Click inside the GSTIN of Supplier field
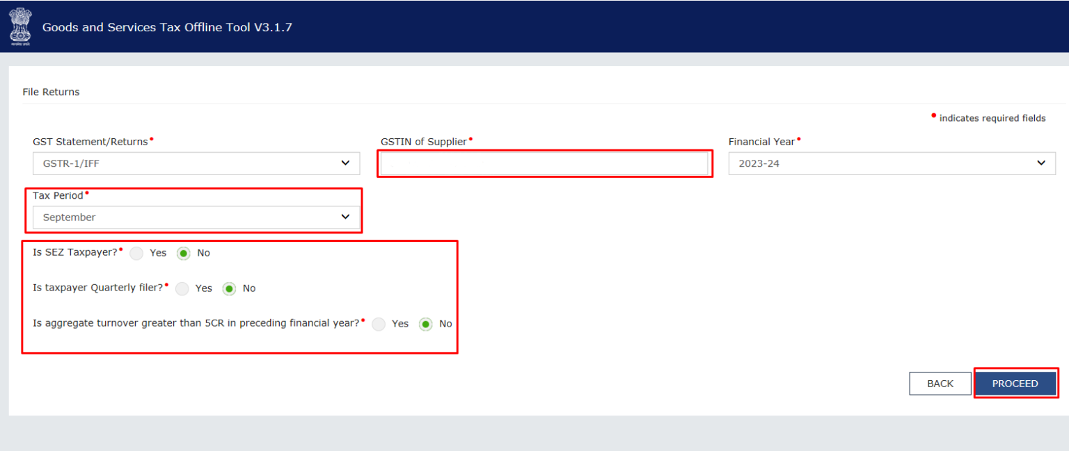 (545, 163)
